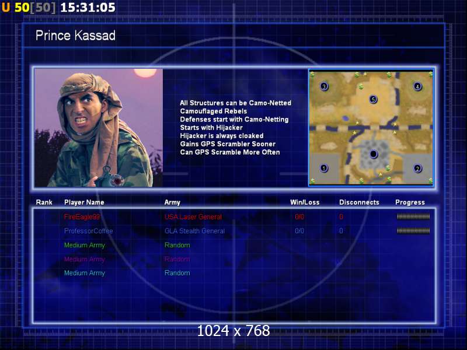Click the Player Name column header
Viewport: 467px width, 350px height.
(84, 202)
